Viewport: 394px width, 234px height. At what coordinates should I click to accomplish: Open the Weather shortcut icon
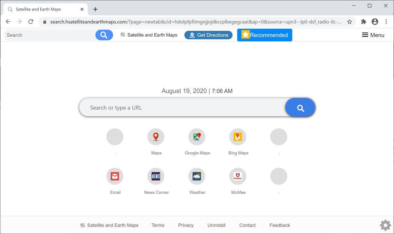pyautogui.click(x=197, y=176)
